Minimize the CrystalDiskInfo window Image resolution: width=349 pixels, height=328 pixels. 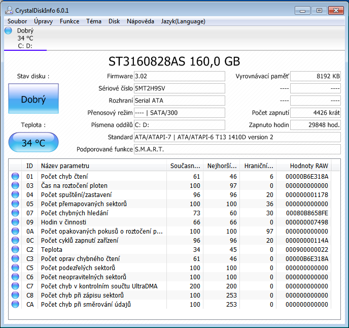click(302, 11)
